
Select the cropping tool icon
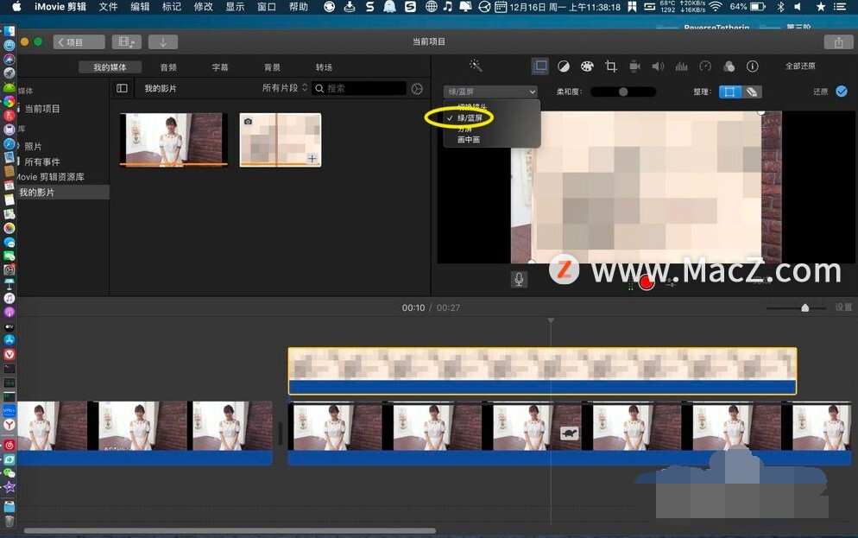tap(610, 66)
